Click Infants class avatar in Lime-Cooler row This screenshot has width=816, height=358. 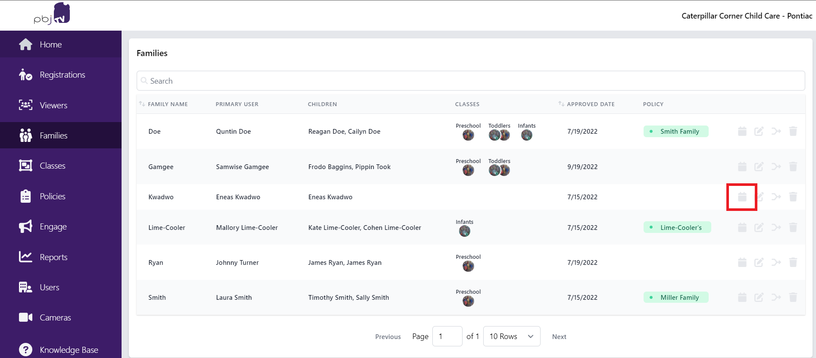pyautogui.click(x=464, y=232)
